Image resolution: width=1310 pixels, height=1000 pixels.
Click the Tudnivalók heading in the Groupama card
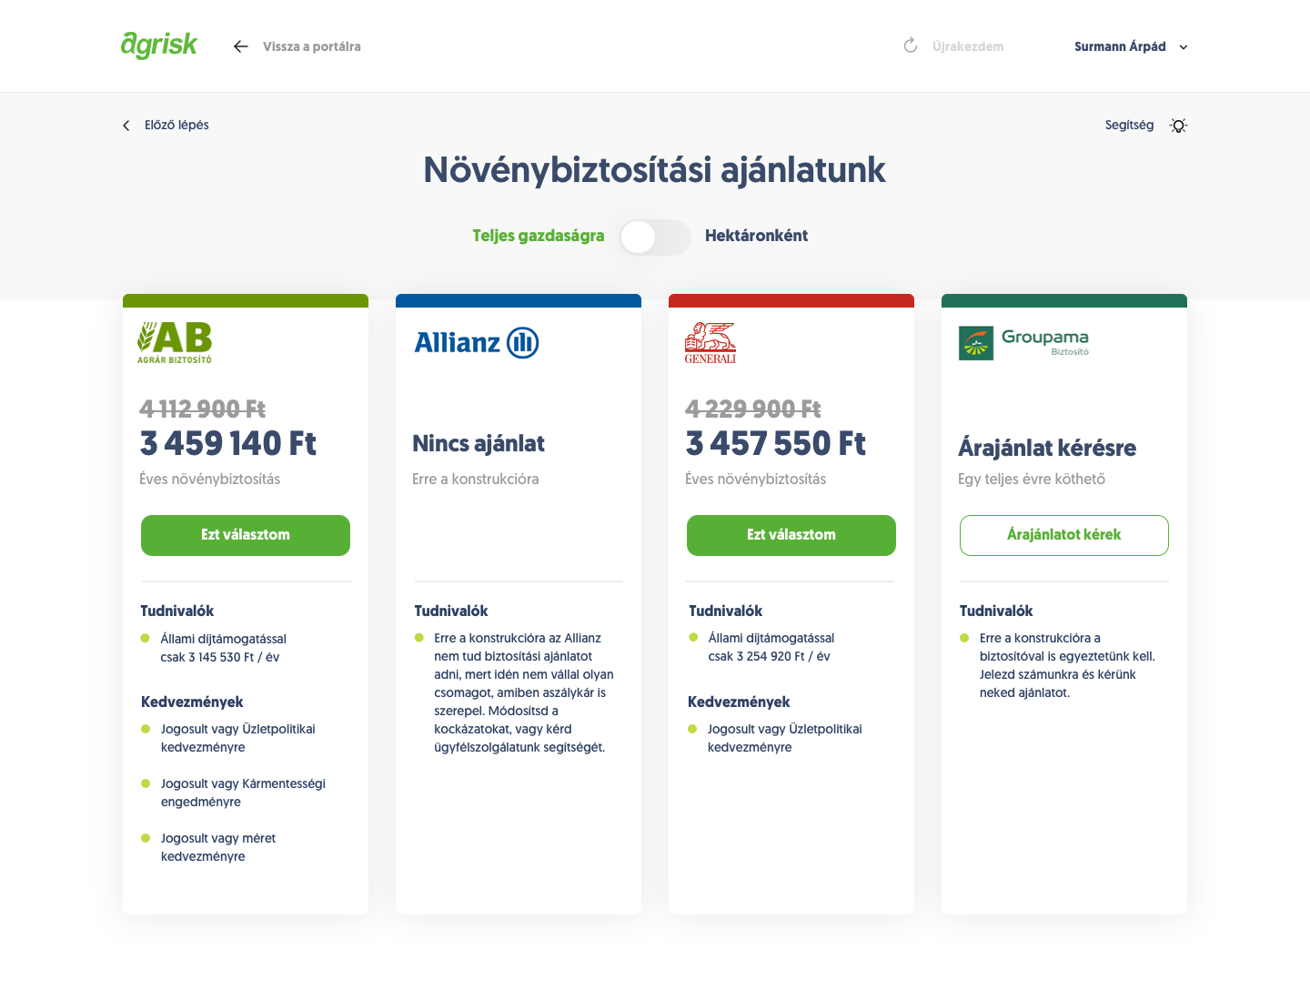click(x=996, y=611)
